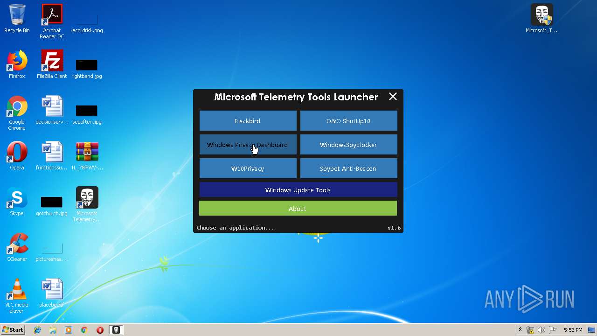This screenshot has width=597, height=336.
Task: Select the VLC media player shortcut
Action: pyautogui.click(x=17, y=296)
